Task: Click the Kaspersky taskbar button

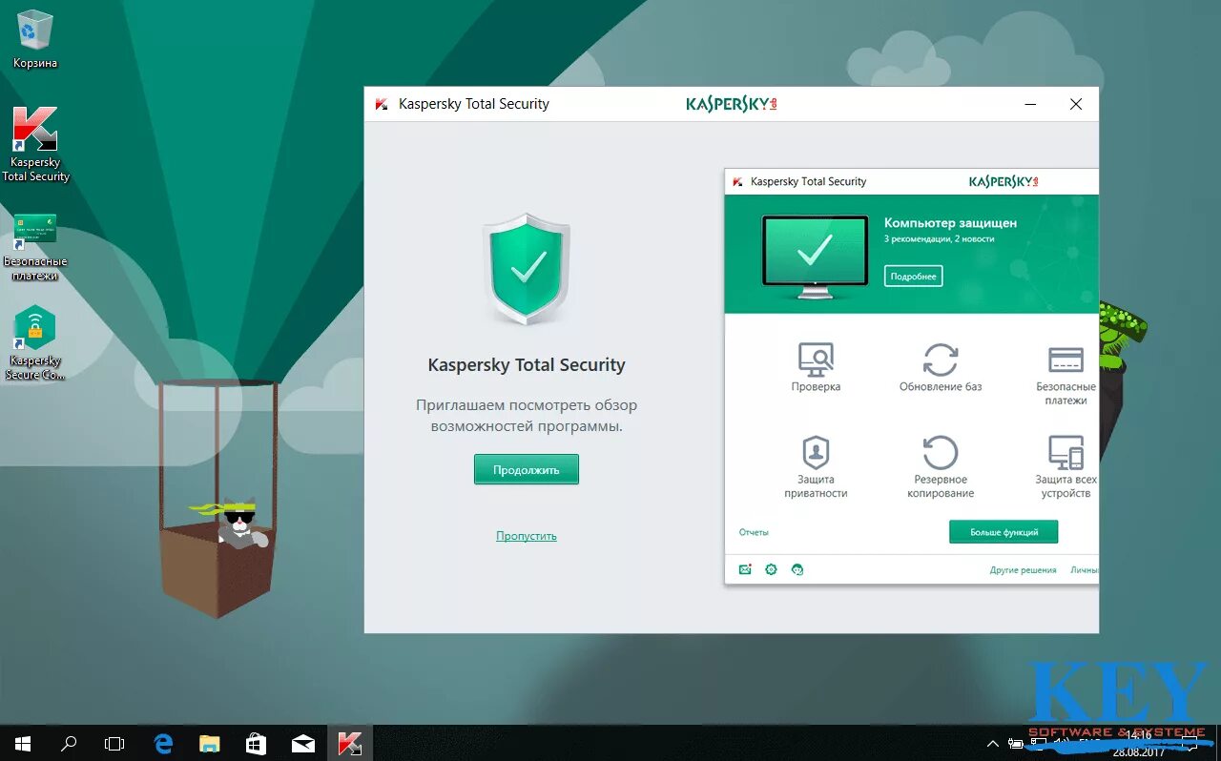Action: point(350,743)
